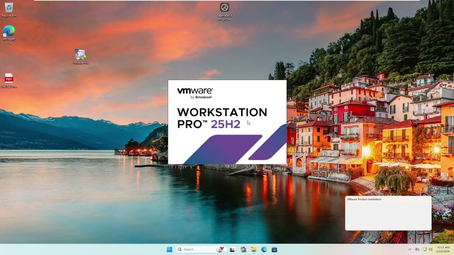Click the VMware Workstation Pro 25H2 splash screen
454x255 pixels.
(227, 122)
